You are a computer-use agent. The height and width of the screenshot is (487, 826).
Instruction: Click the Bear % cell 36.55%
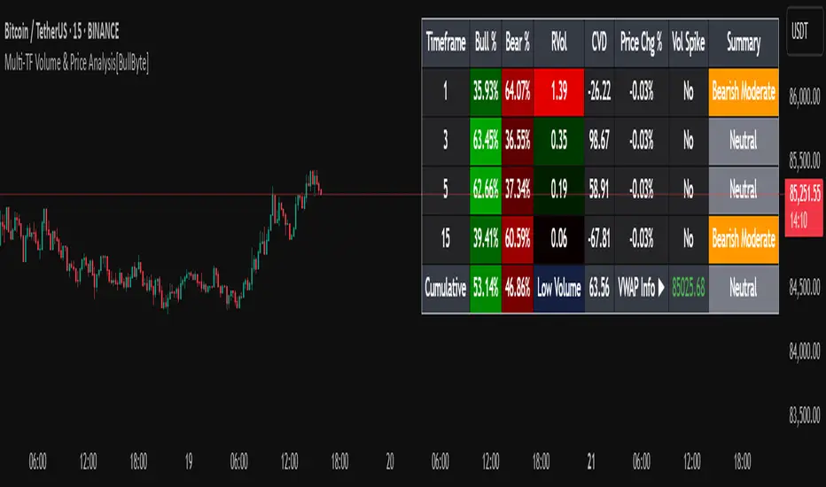518,141
